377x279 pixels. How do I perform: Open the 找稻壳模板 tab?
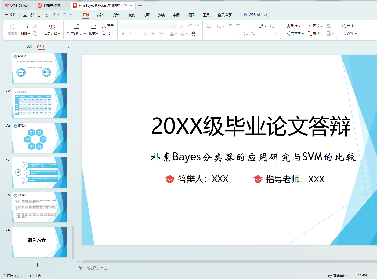pyautogui.click(x=52, y=5)
